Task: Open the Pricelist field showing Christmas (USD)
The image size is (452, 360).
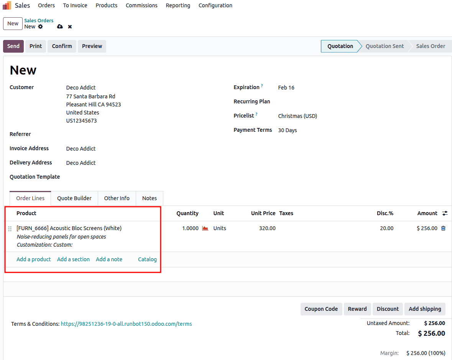Action: click(x=297, y=116)
